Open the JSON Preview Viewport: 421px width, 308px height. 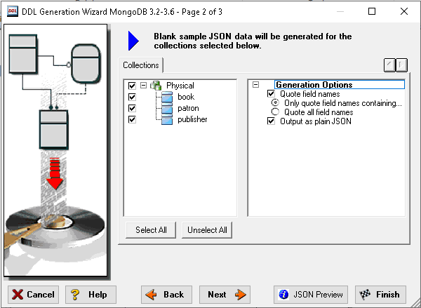311,295
